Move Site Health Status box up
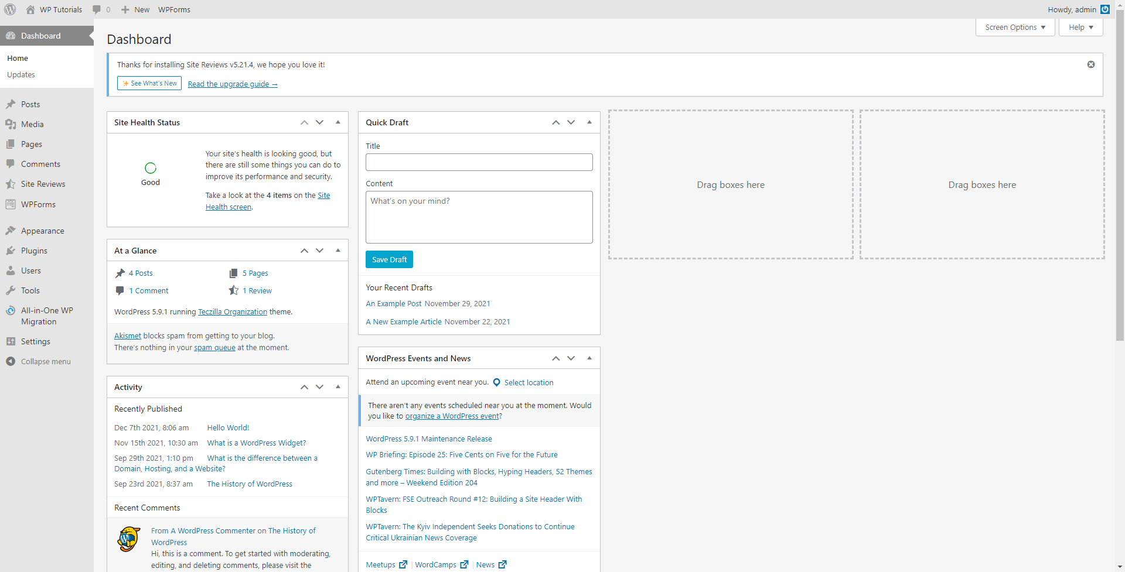The width and height of the screenshot is (1125, 572). point(304,122)
